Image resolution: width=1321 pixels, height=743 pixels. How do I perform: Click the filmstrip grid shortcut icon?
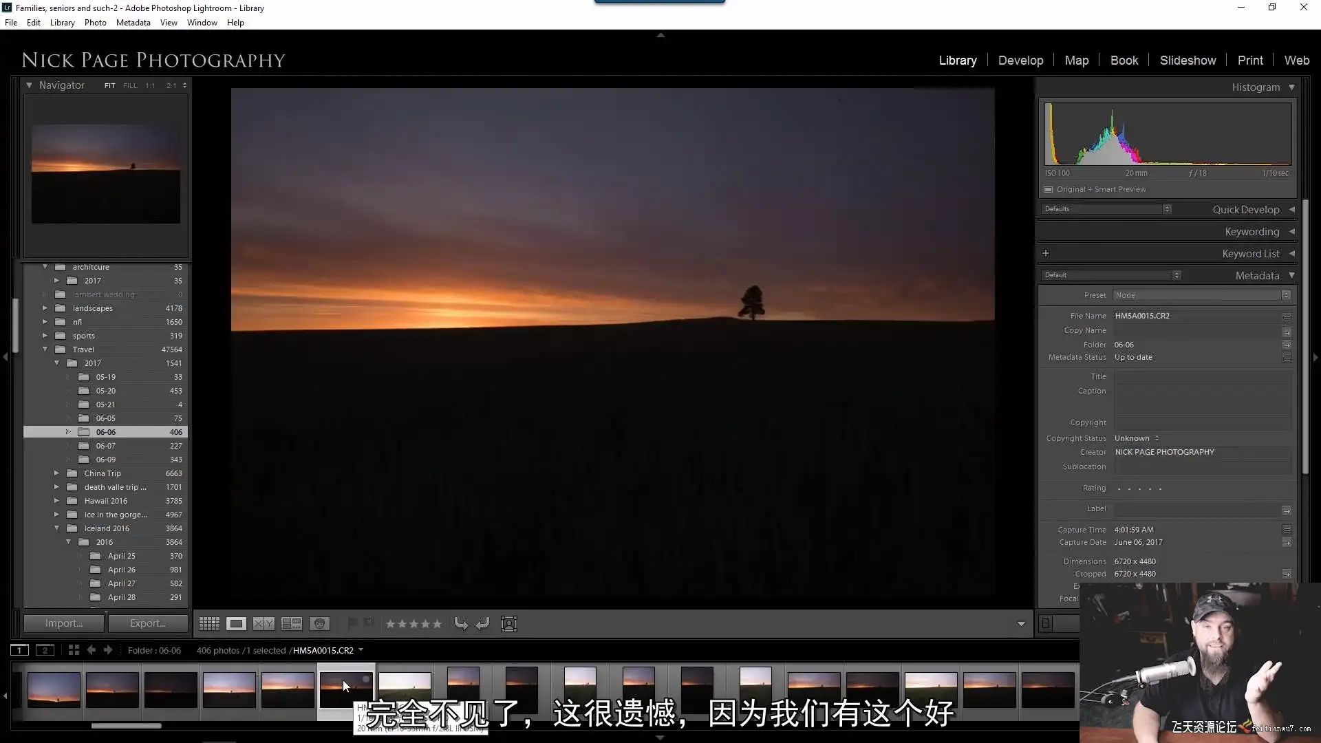74,650
